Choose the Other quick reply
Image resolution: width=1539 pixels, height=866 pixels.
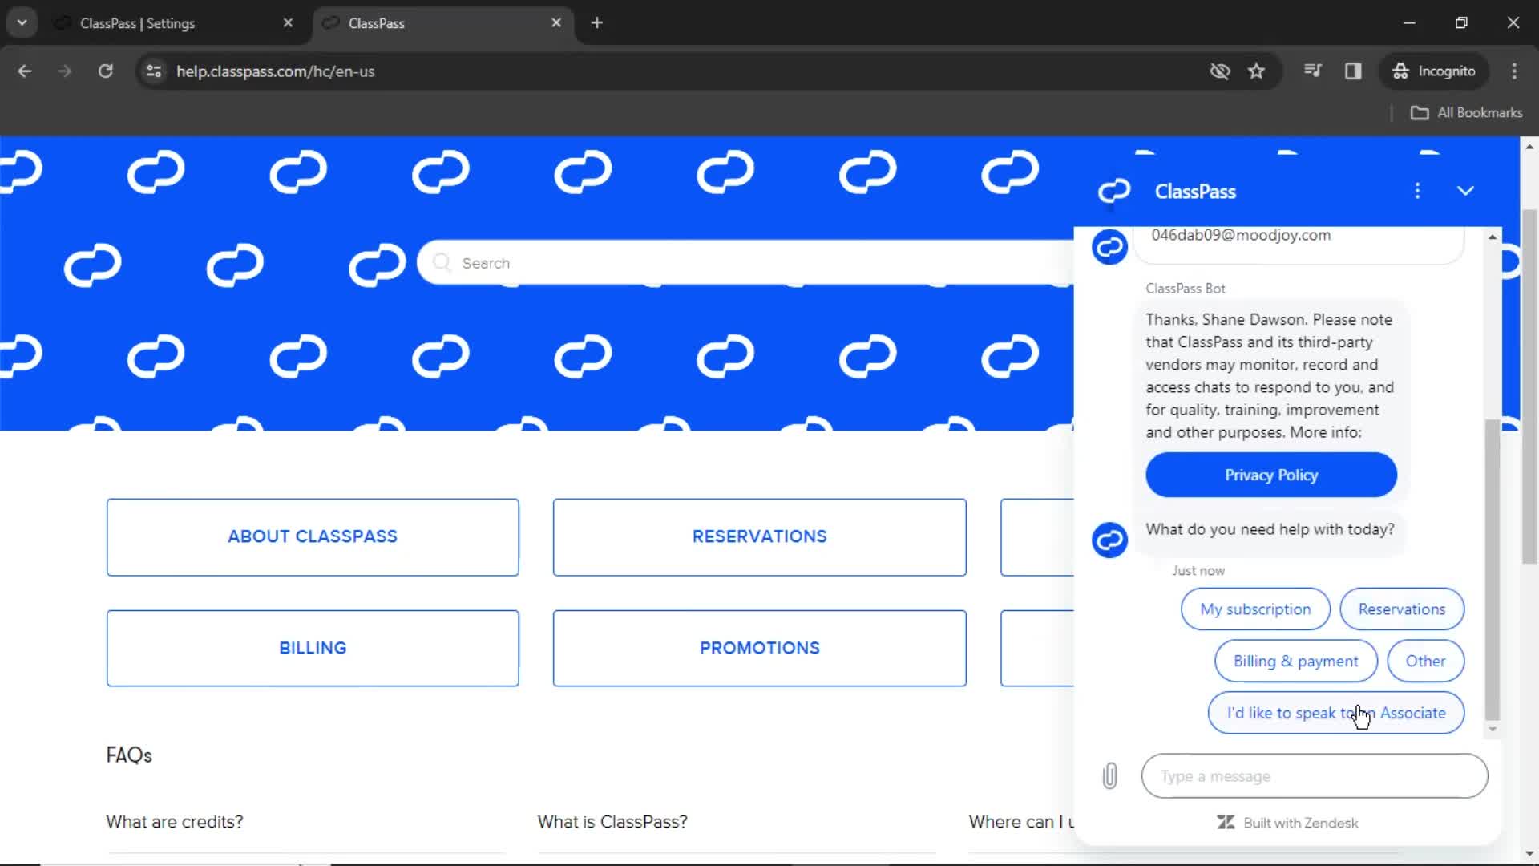(1425, 662)
